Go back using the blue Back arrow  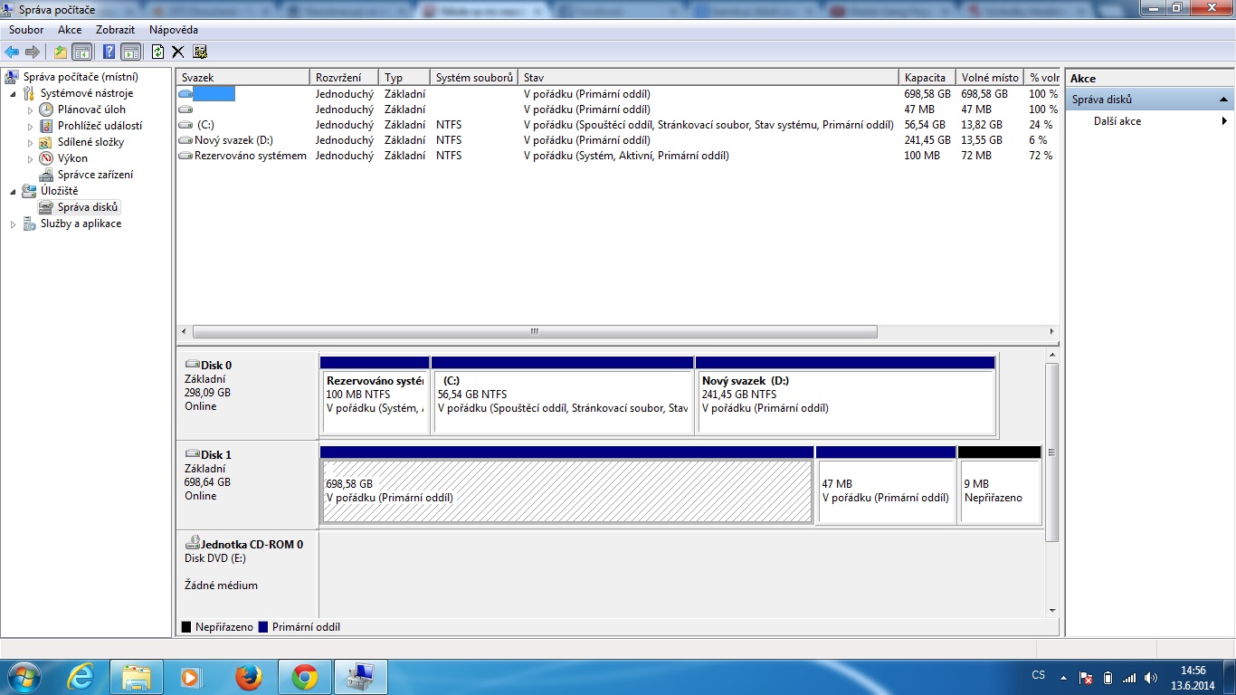click(12, 52)
